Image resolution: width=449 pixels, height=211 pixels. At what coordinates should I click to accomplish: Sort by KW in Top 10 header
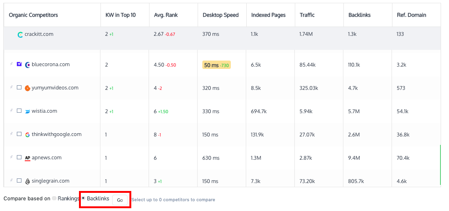click(x=120, y=15)
